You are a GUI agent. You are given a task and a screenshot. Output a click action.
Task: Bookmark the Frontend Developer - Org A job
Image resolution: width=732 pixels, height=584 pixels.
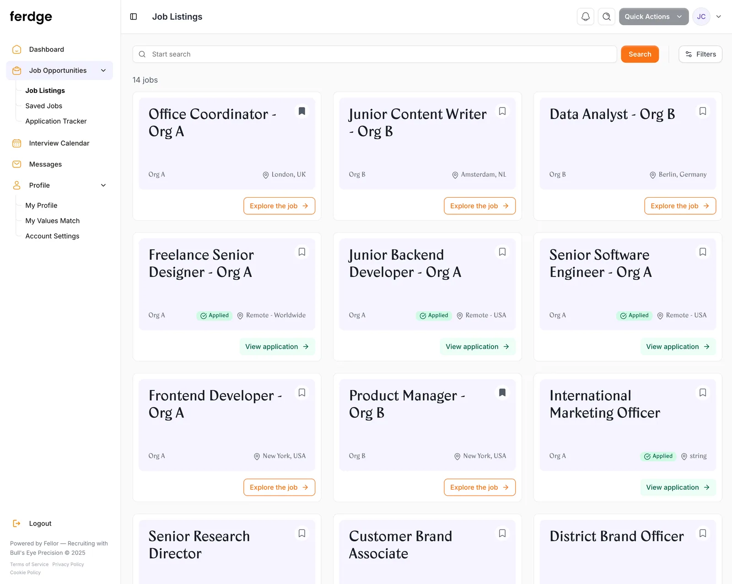[302, 393]
